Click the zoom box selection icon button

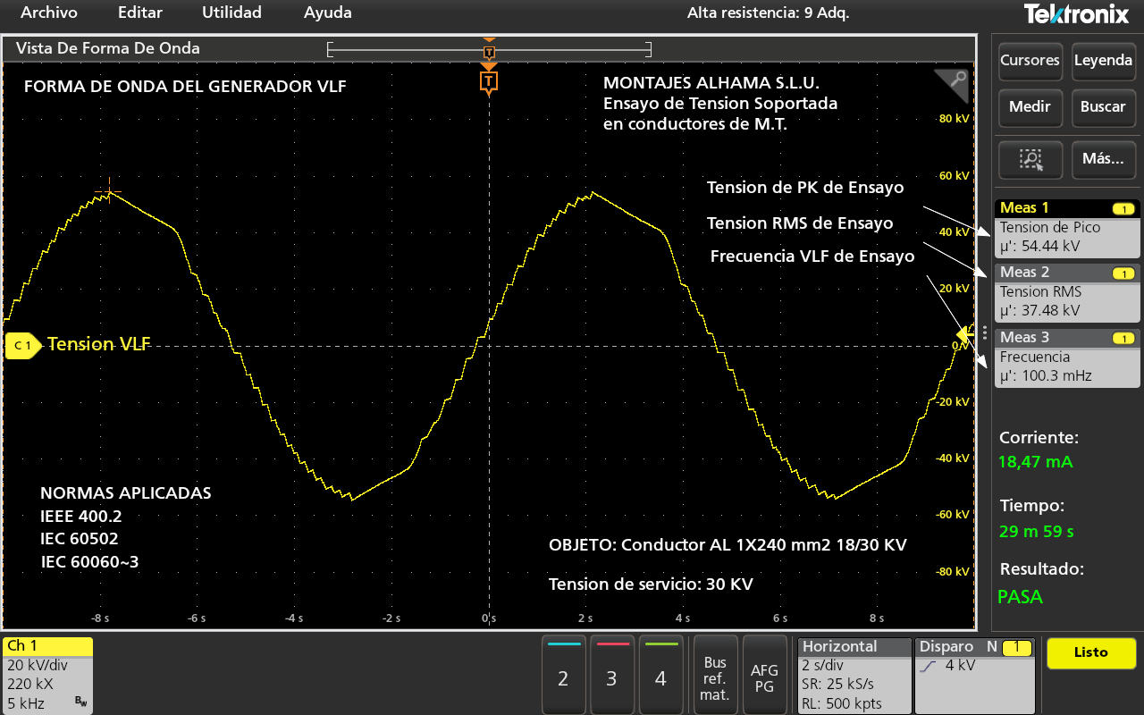(1030, 160)
